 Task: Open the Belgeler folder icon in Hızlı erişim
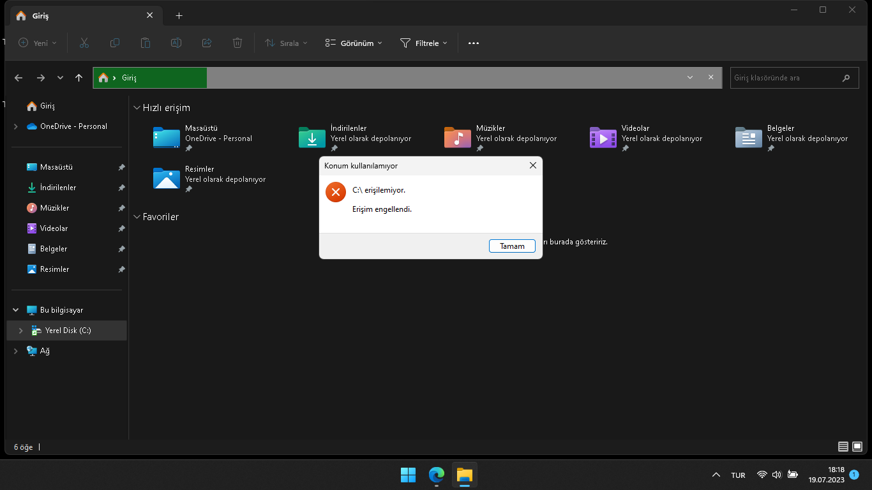[748, 137]
